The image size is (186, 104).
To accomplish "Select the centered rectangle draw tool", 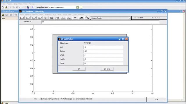I will point(28,18).
